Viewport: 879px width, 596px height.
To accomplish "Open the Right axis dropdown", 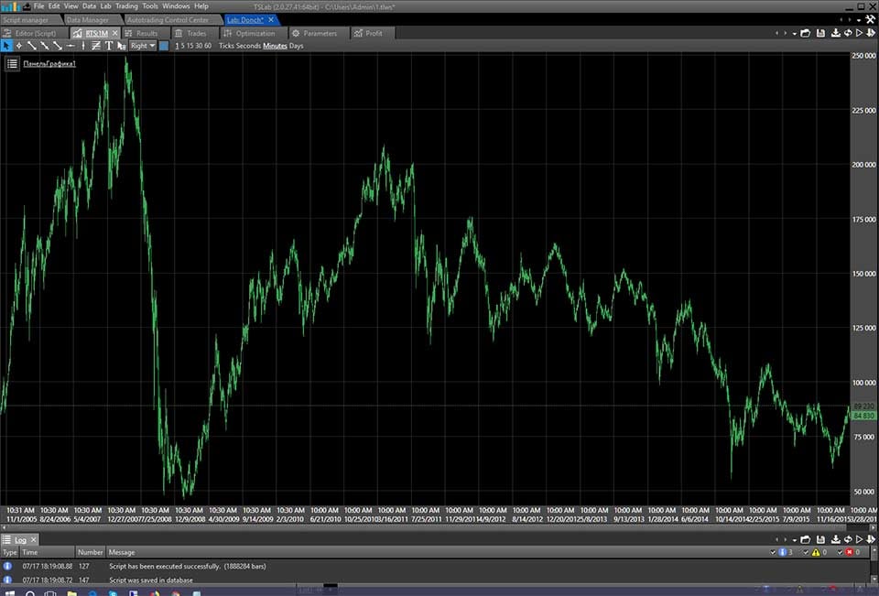I will 142,45.
